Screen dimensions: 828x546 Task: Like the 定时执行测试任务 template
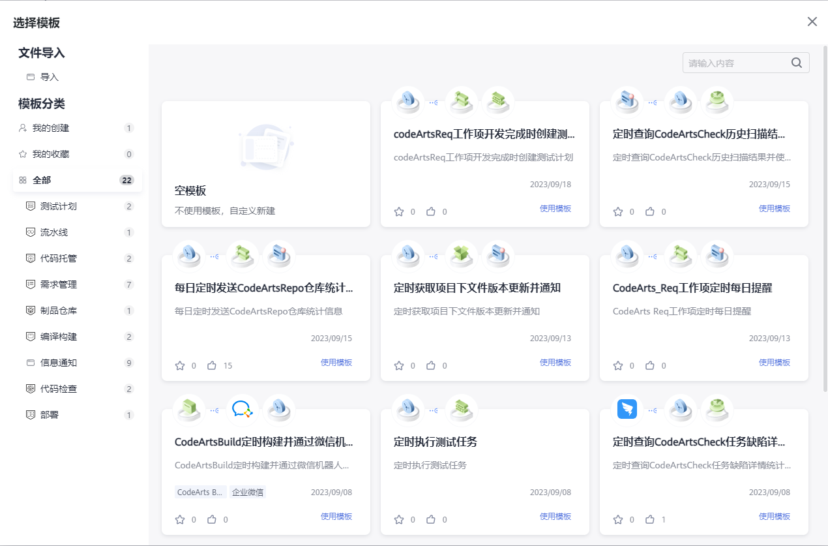pos(431,519)
